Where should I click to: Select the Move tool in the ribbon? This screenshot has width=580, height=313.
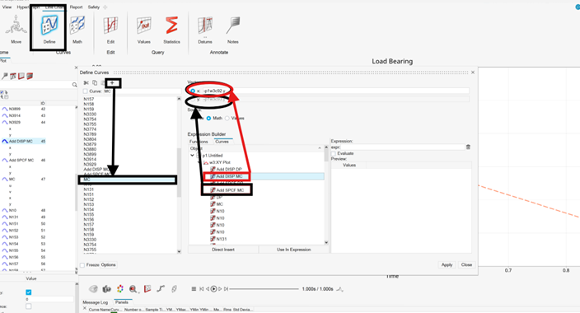pos(16,29)
